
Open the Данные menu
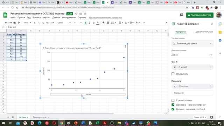click(56, 17)
